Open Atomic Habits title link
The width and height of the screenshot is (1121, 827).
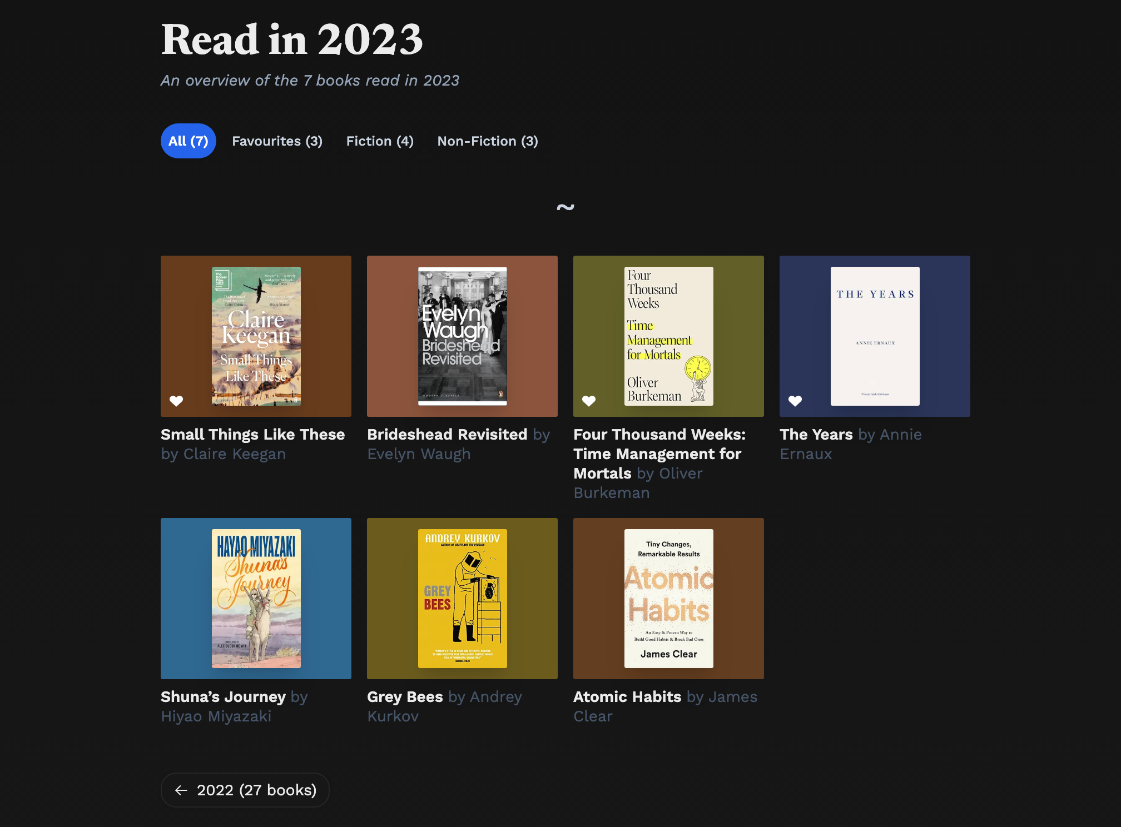pyautogui.click(x=627, y=697)
